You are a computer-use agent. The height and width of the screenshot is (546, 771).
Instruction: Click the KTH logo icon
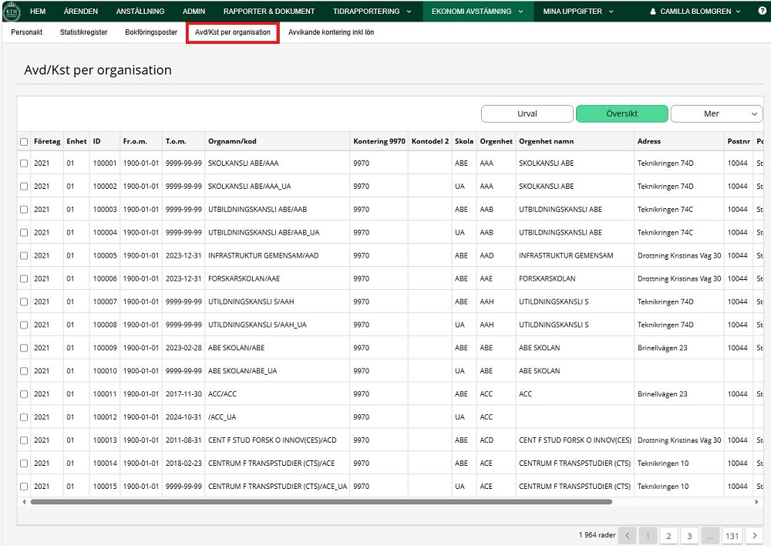(x=12, y=12)
